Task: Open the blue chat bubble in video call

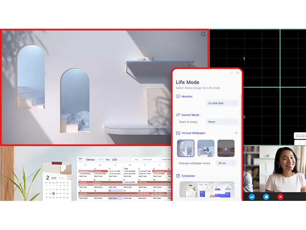Action: click(266, 197)
